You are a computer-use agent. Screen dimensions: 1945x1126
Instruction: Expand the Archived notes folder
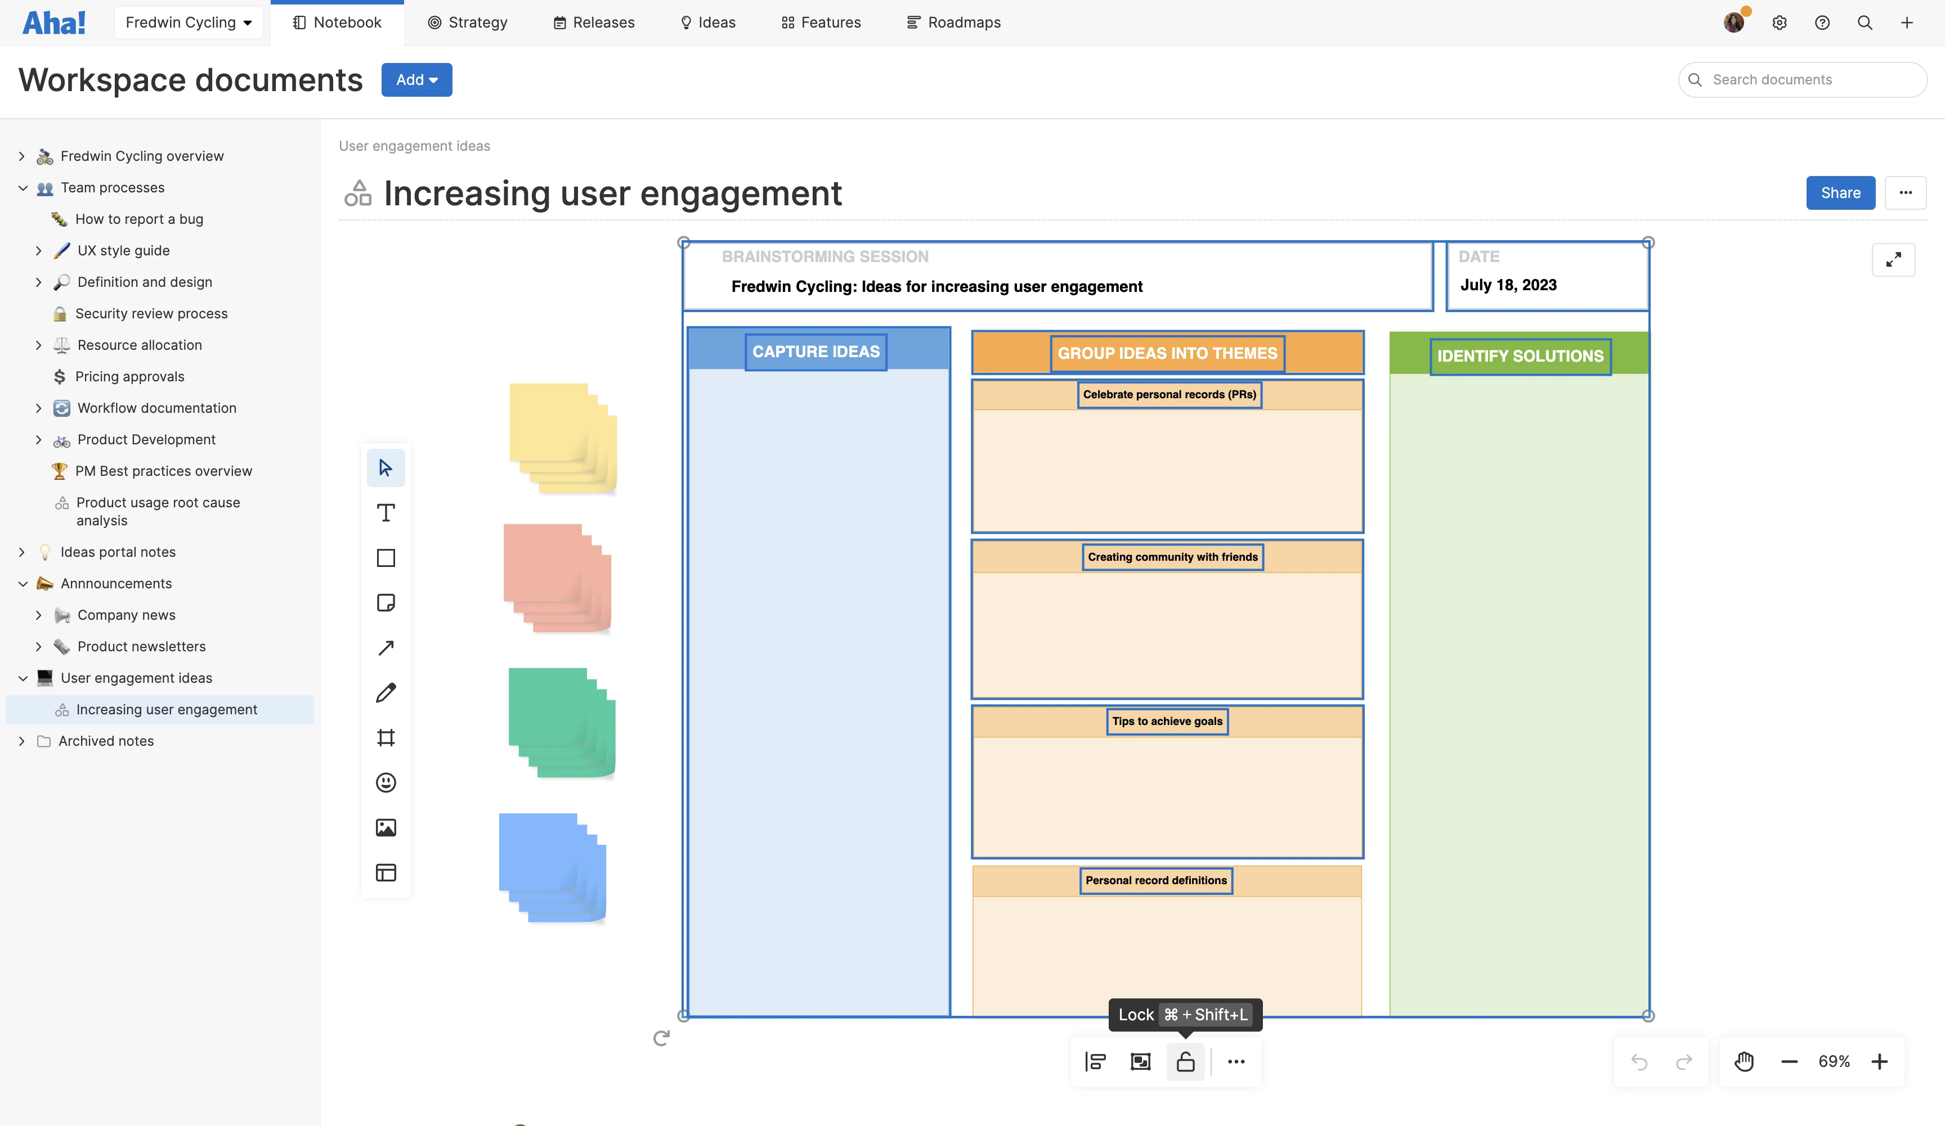(23, 741)
